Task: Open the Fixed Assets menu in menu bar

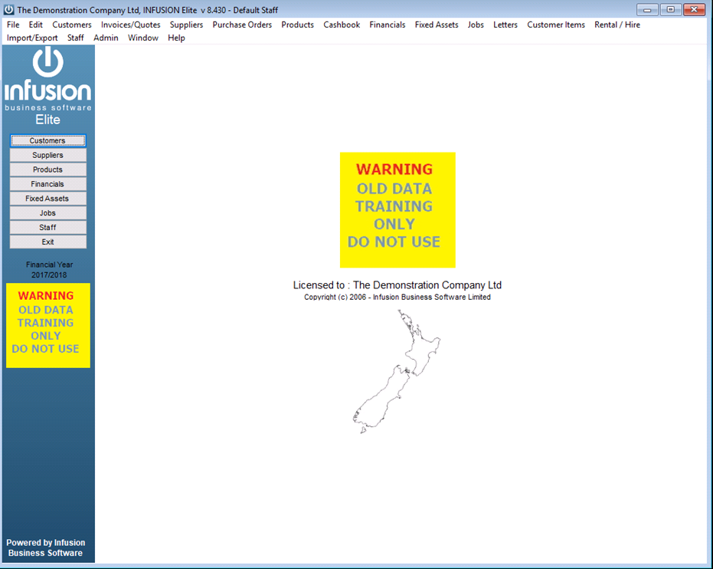Action: 436,25
